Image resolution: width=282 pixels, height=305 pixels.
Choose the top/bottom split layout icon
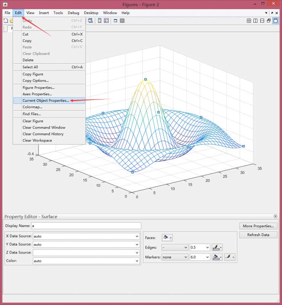coord(262,21)
